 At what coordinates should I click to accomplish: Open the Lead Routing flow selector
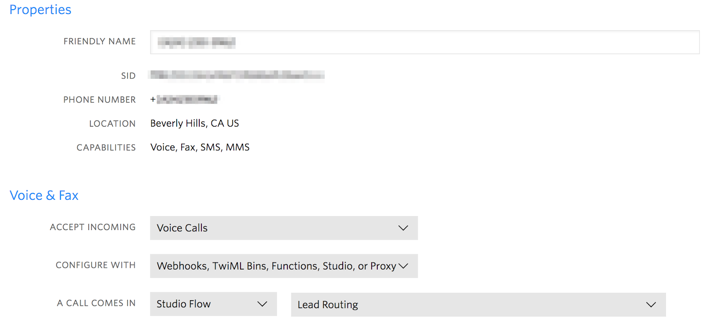tap(478, 304)
